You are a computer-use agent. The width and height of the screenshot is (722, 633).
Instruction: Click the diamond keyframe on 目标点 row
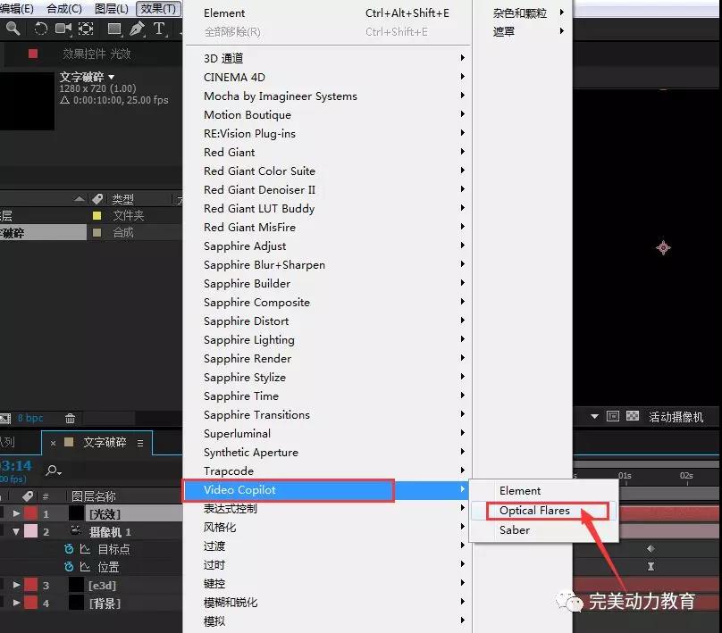click(x=651, y=548)
